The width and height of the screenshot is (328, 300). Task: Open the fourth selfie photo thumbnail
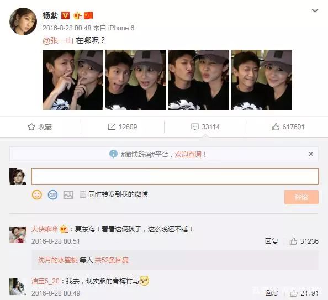click(262, 80)
